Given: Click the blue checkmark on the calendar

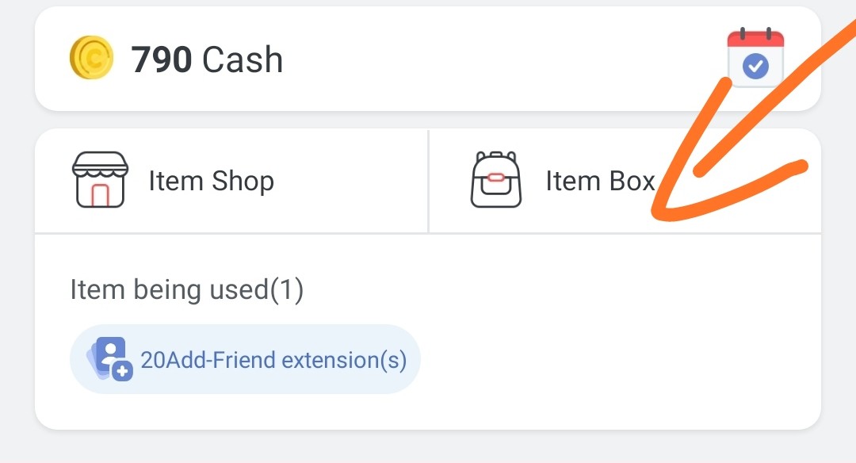Looking at the screenshot, I should point(755,68).
